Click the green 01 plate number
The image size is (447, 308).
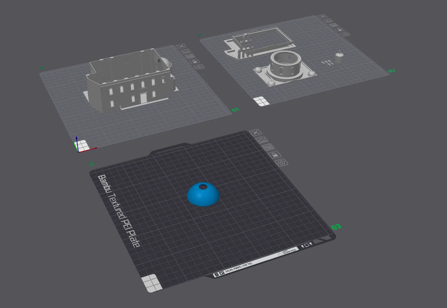[x=235, y=110]
